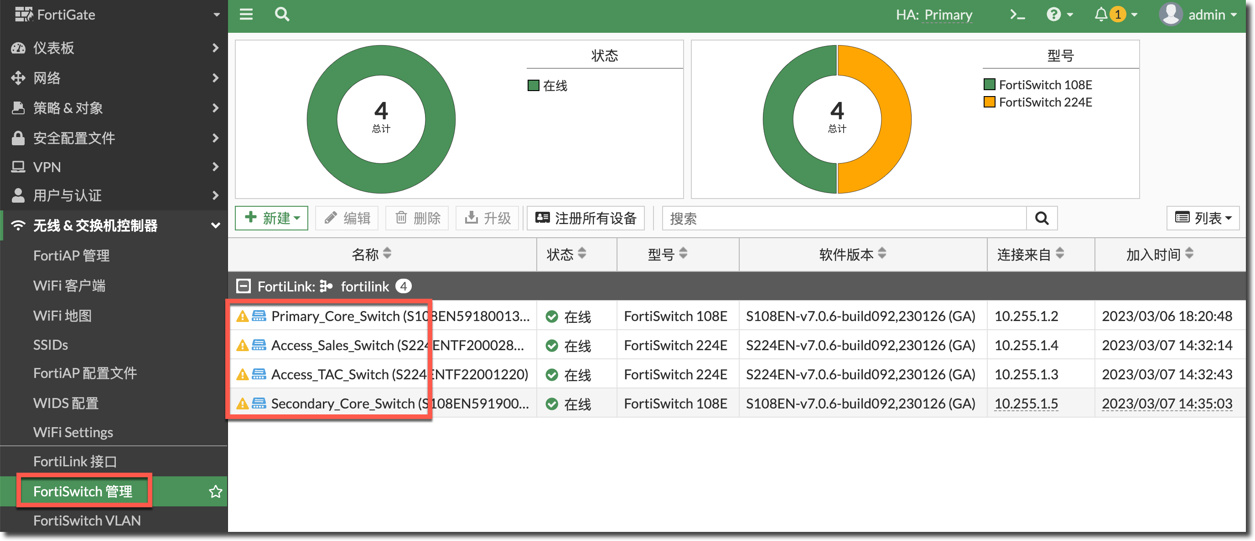Click the notification bell icon
Screen dimensions: 1255x541
pyautogui.click(x=1100, y=15)
